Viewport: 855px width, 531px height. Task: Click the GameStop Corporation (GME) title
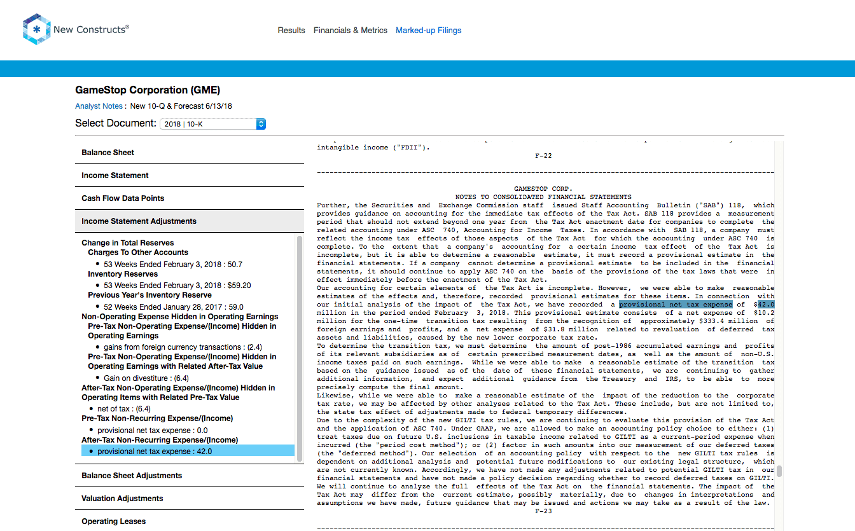pos(148,90)
